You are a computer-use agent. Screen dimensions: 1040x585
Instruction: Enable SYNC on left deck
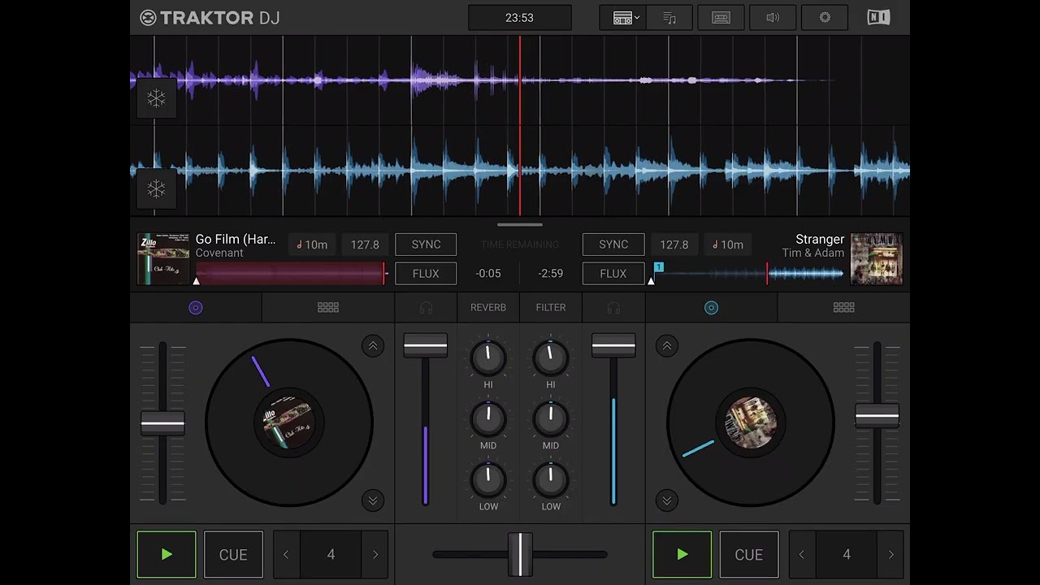click(426, 245)
